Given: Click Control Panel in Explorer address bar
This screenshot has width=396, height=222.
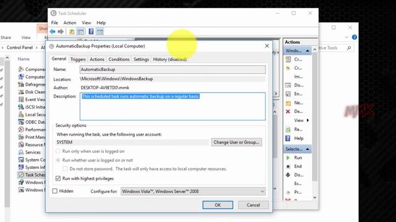Looking at the screenshot, I should 20,47.
